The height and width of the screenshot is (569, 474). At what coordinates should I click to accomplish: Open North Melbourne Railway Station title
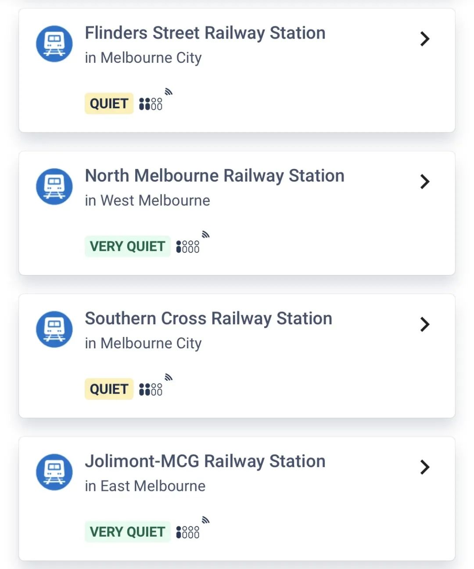click(x=215, y=176)
